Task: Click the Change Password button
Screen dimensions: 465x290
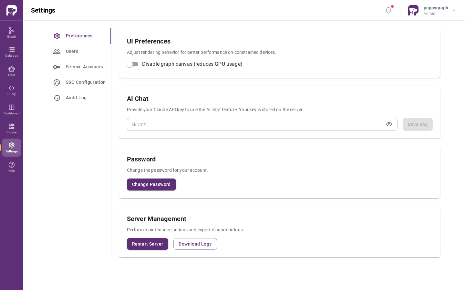Action: point(151,184)
